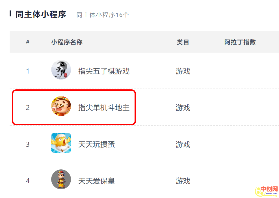Open the 天天玩掼蛋 name link
Screen dimensions: 279x198
point(96,145)
